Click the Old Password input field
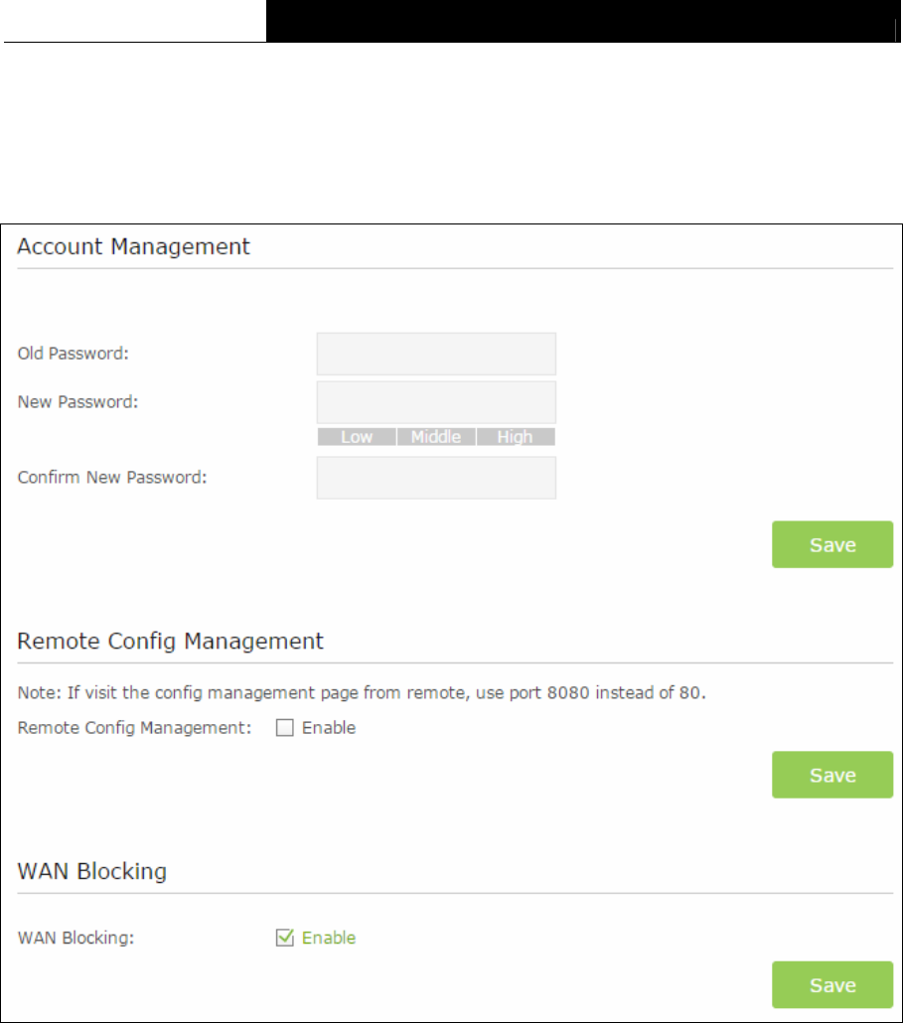The width and height of the screenshot is (903, 1023). [436, 354]
